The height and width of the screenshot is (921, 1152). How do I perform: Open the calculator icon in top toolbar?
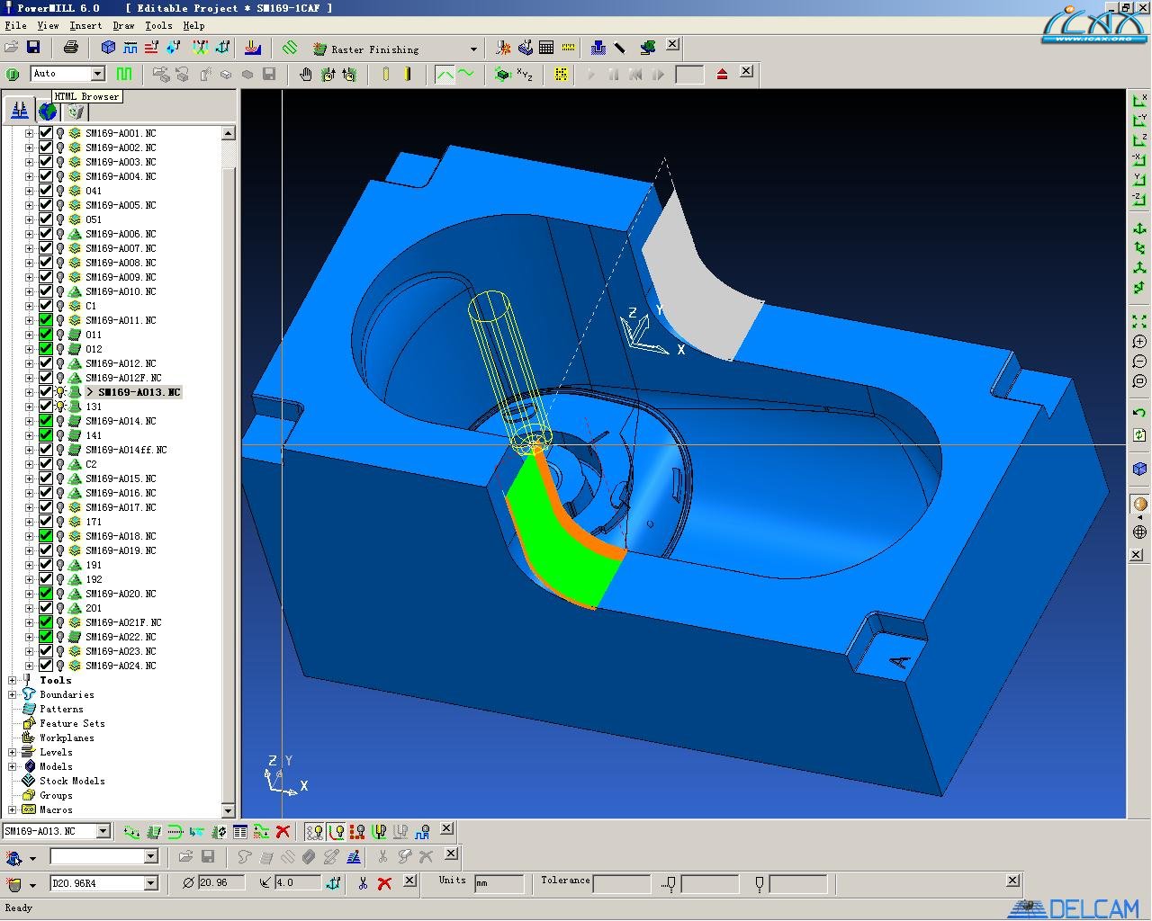pyautogui.click(x=546, y=48)
